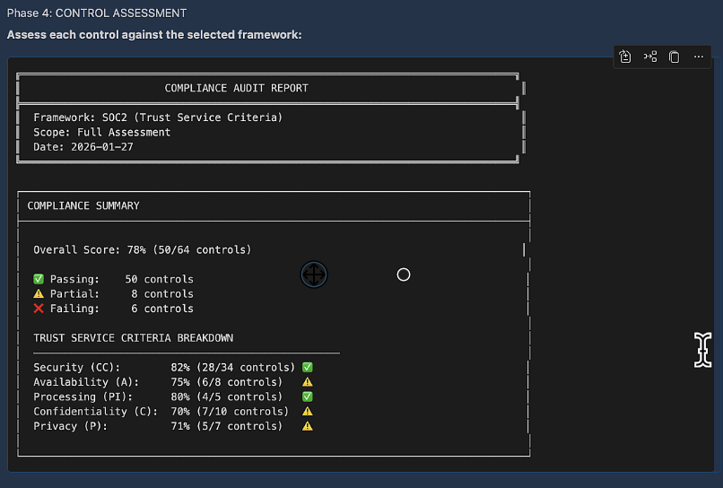
Task: Click the green check on Processing (PI) row
Action: (x=308, y=396)
